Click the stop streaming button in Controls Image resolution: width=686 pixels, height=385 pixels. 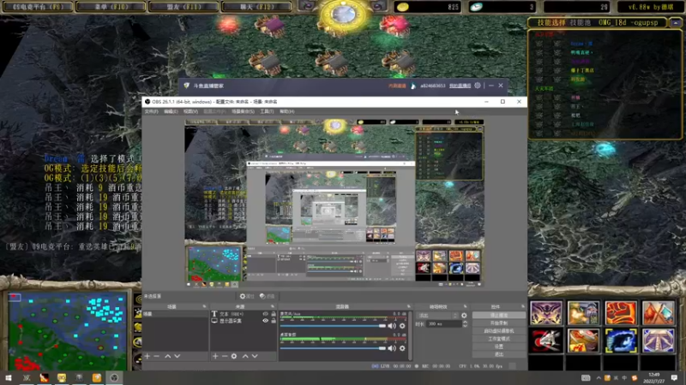coord(499,315)
